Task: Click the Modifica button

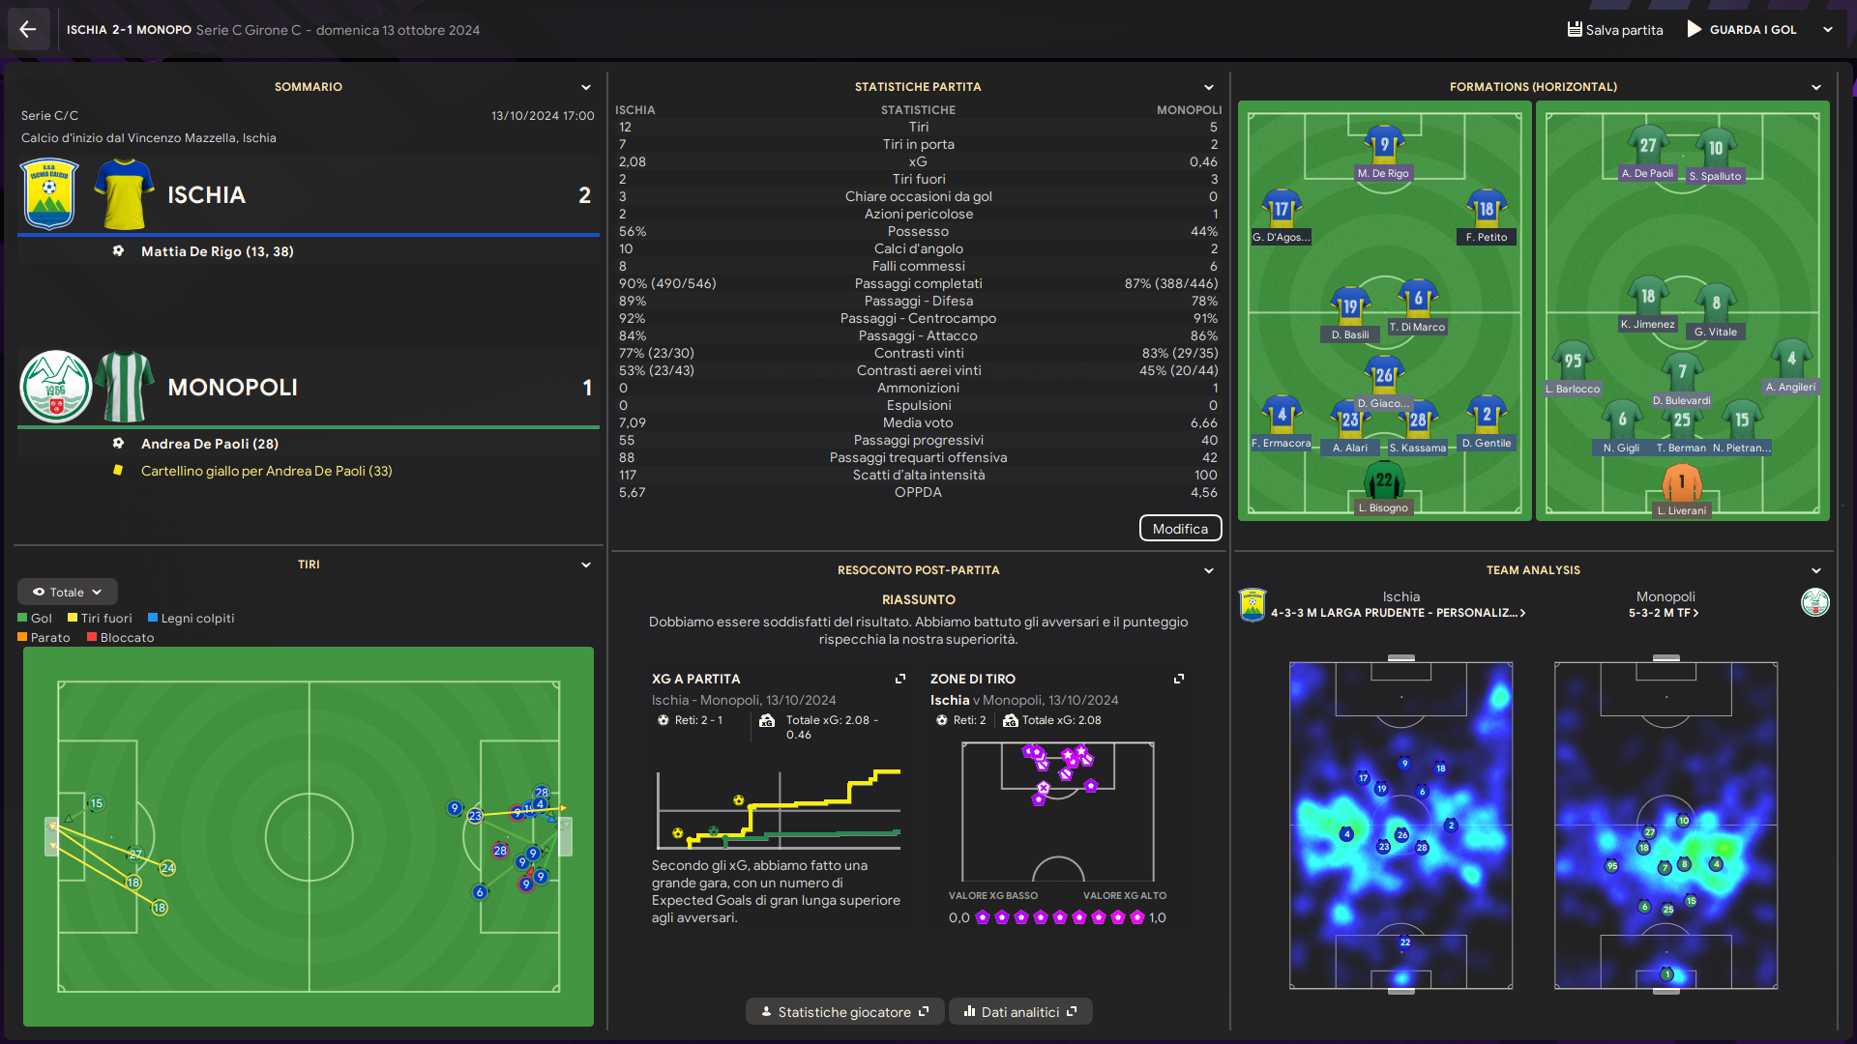Action: [1180, 529]
